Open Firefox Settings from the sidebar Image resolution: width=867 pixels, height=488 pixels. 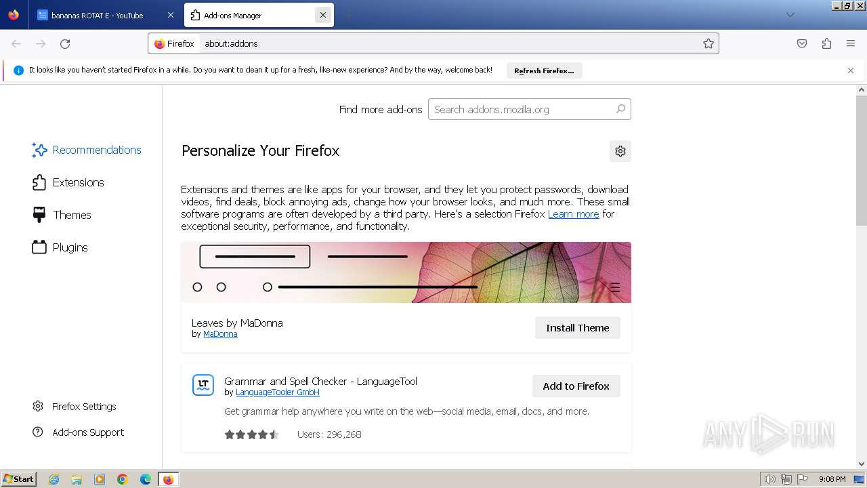(x=75, y=406)
